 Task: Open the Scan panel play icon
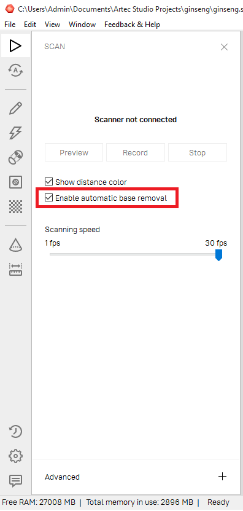[x=15, y=45]
